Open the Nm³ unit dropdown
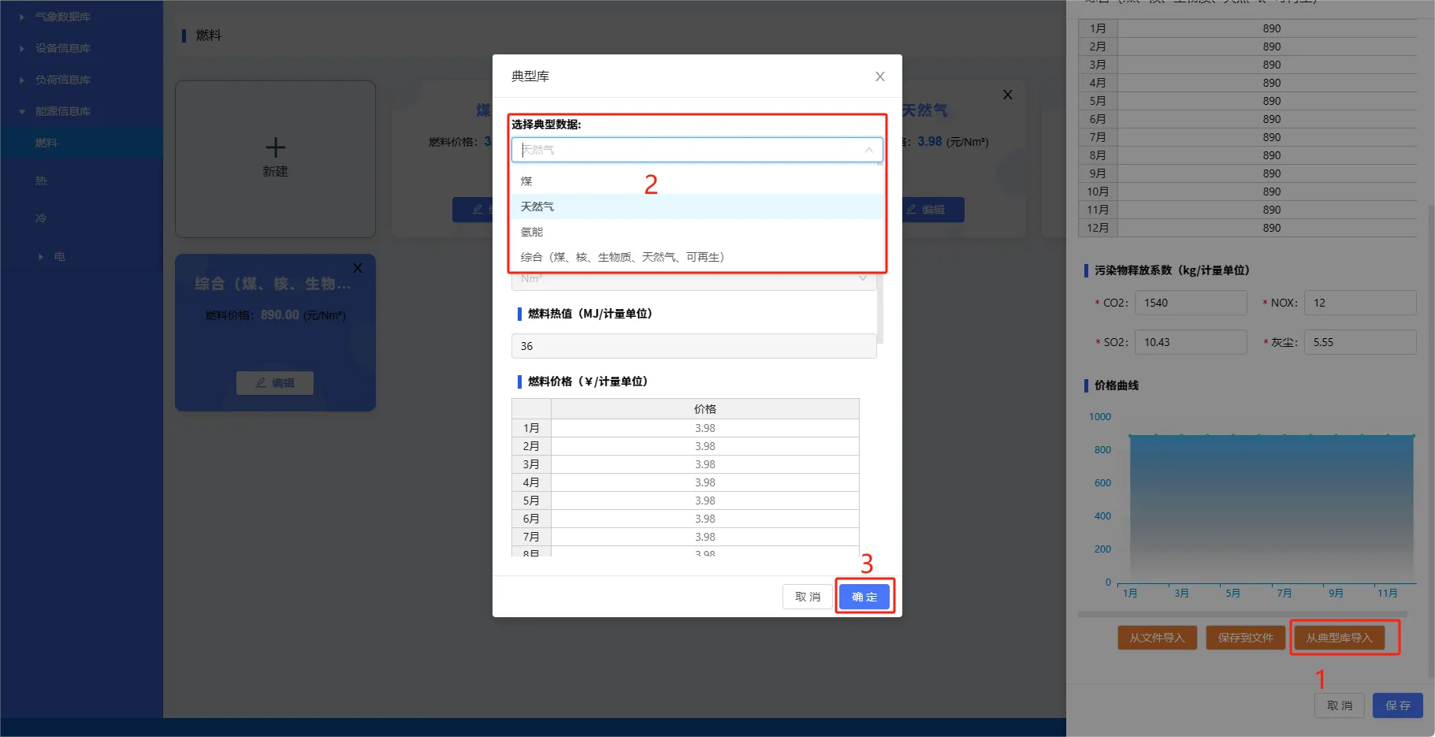The image size is (1435, 737). [693, 279]
